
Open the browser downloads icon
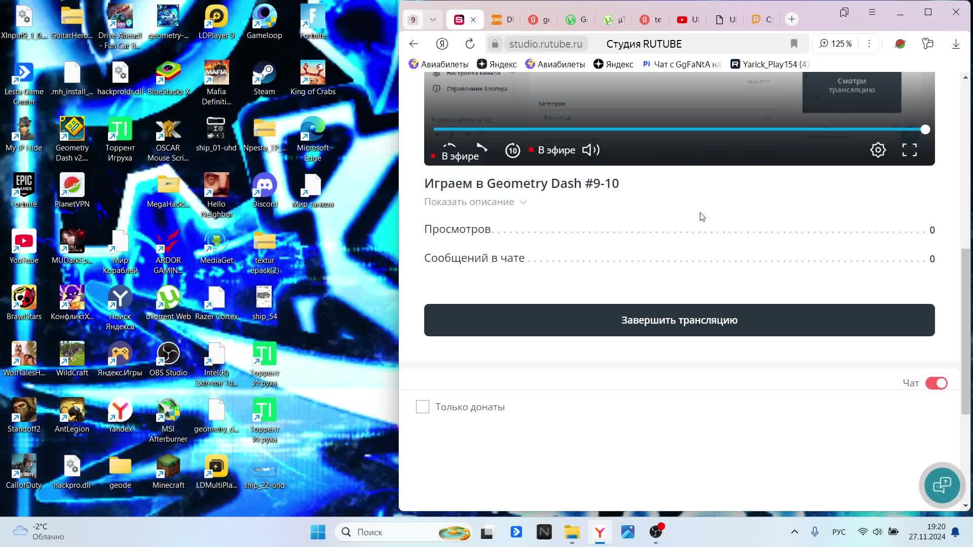point(956,44)
